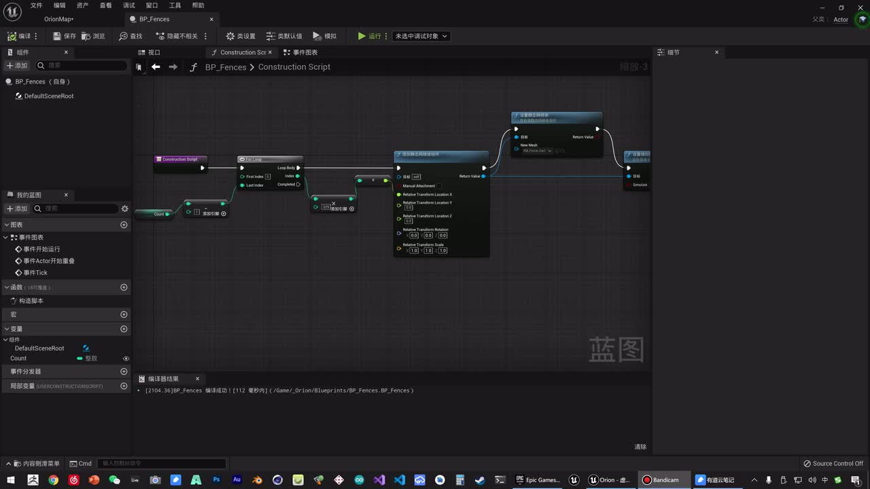Click the console command input field
Image resolution: width=870 pixels, height=489 pixels.
point(162,464)
